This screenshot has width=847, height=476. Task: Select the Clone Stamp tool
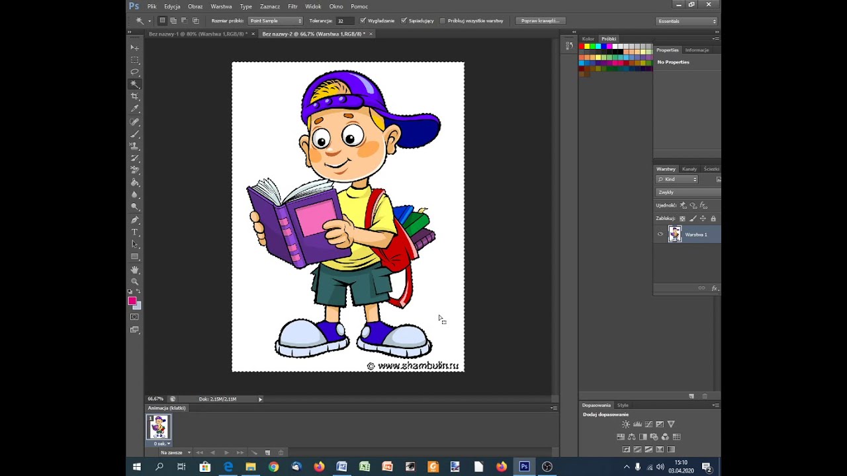coord(134,146)
